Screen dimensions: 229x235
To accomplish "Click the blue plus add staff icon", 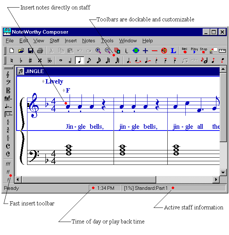I will click(145, 51).
